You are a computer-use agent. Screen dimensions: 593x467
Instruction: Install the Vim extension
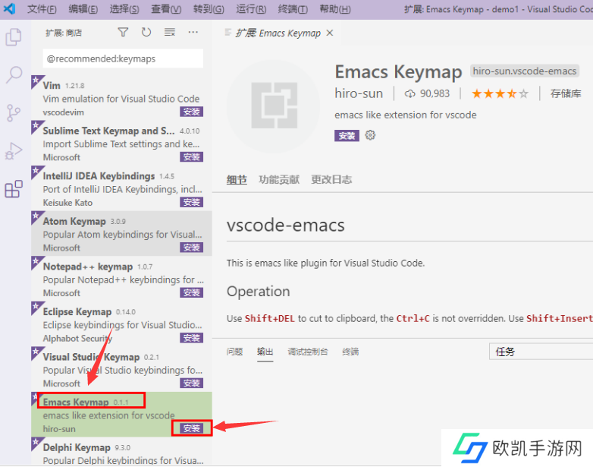191,112
